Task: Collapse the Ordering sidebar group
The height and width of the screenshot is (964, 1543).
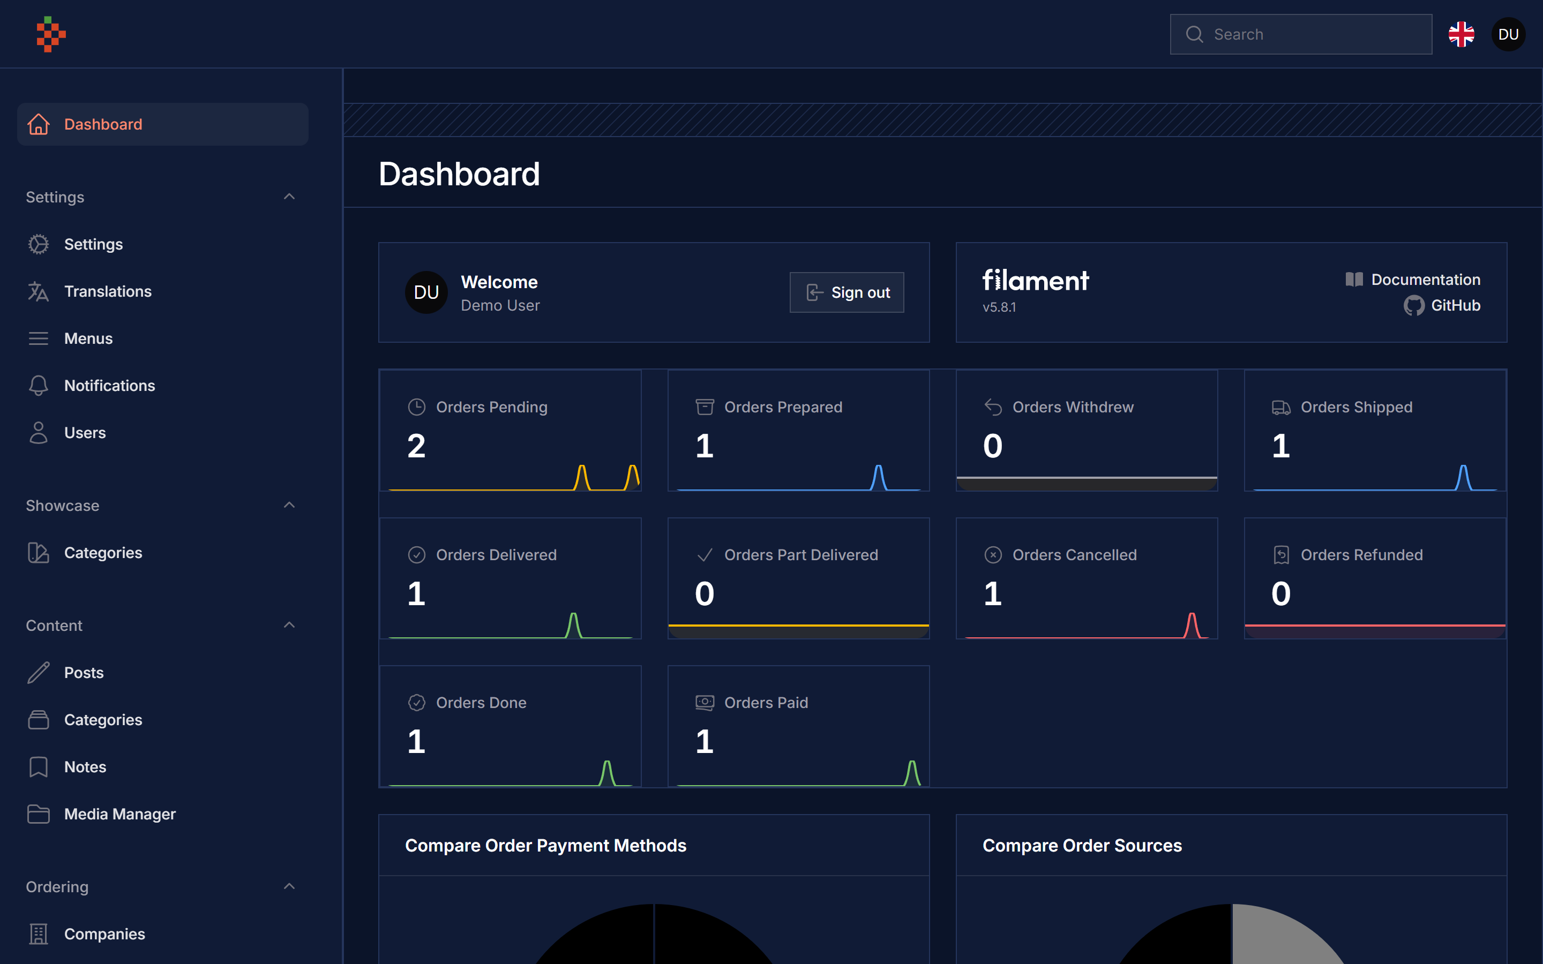Action: [289, 886]
